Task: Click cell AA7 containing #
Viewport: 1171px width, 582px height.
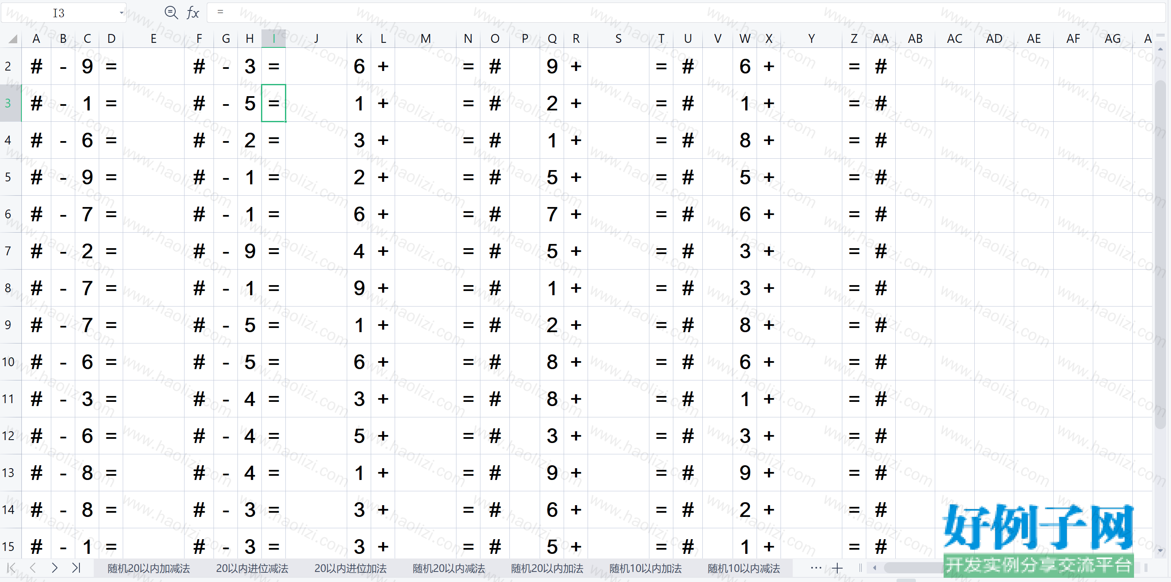Action: (881, 251)
